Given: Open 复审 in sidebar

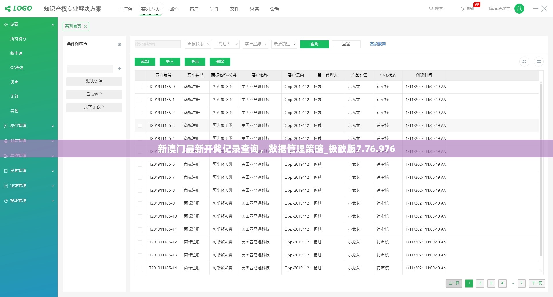Looking at the screenshot, I should coord(14,82).
